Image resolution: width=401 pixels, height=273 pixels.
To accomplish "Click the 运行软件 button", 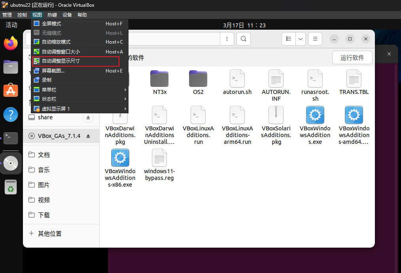I will tap(352, 58).
